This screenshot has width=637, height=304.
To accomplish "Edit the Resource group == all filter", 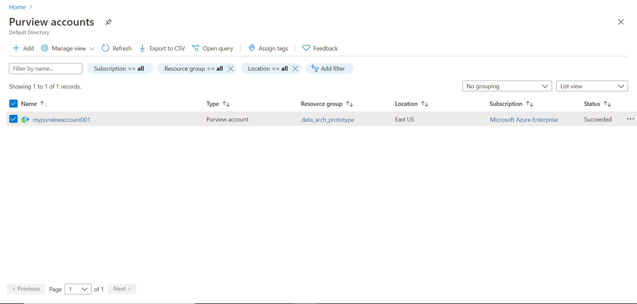I will pos(193,69).
